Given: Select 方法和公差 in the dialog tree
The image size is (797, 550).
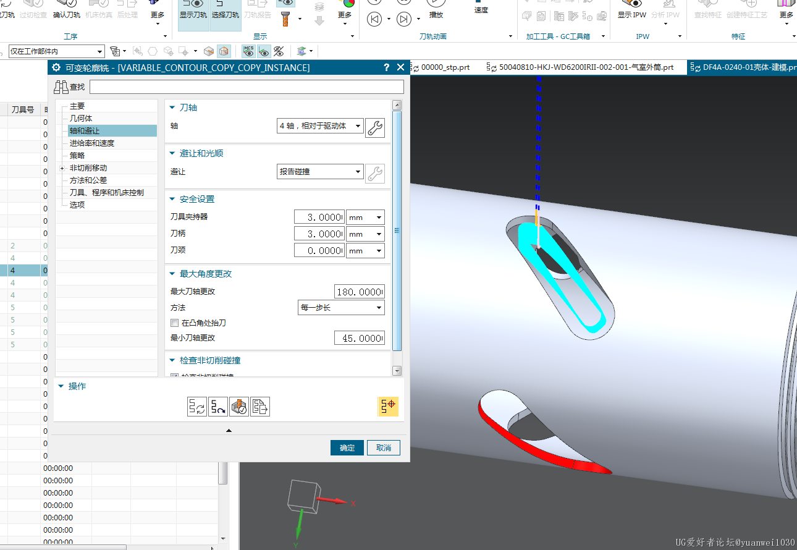Looking at the screenshot, I should (88, 180).
